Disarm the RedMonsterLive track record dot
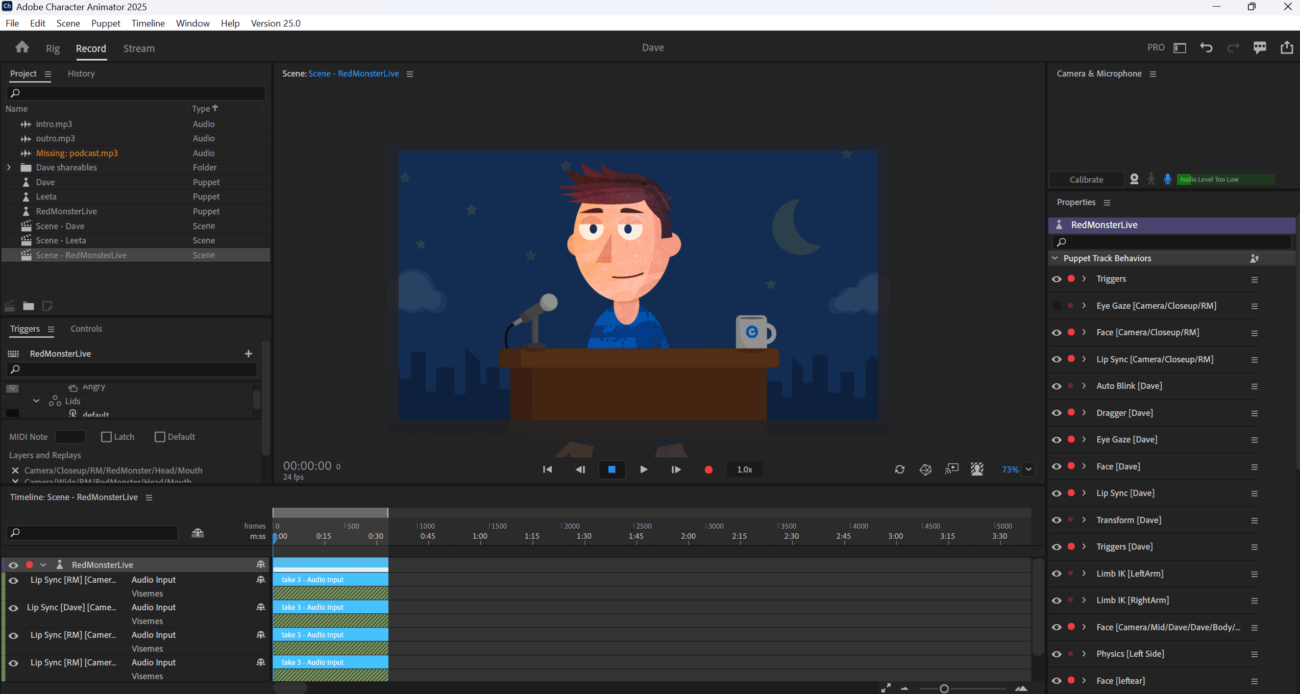This screenshot has height=694, width=1300. click(x=30, y=565)
